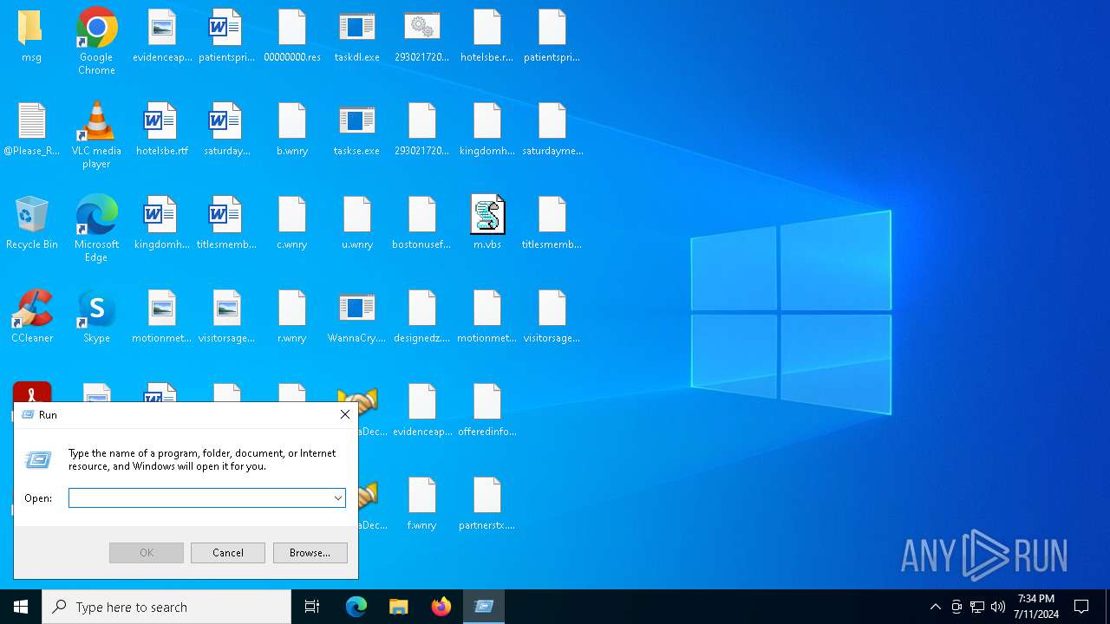The image size is (1110, 624).
Task: Select the @Please_R... text file
Action: coord(31,128)
